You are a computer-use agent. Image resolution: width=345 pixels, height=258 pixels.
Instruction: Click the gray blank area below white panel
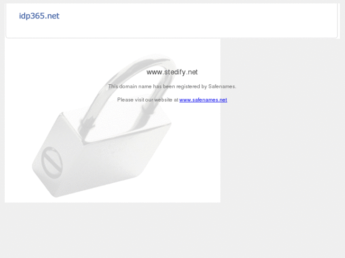(173, 230)
